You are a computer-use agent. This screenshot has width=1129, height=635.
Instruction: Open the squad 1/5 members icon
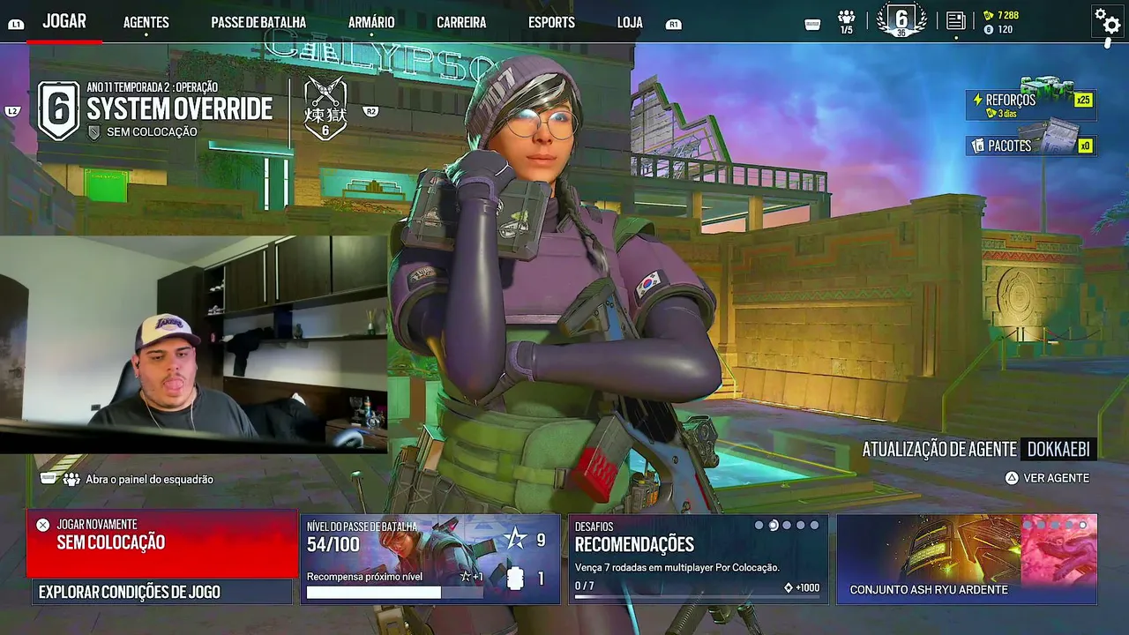pos(847,22)
